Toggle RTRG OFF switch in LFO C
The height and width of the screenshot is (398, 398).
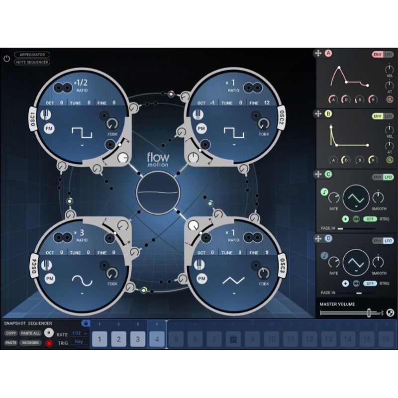370,219
